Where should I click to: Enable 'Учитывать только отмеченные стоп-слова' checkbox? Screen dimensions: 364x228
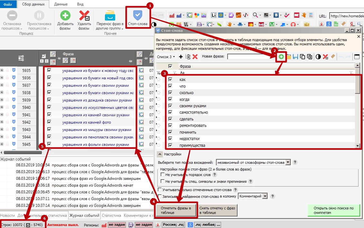tap(160, 189)
